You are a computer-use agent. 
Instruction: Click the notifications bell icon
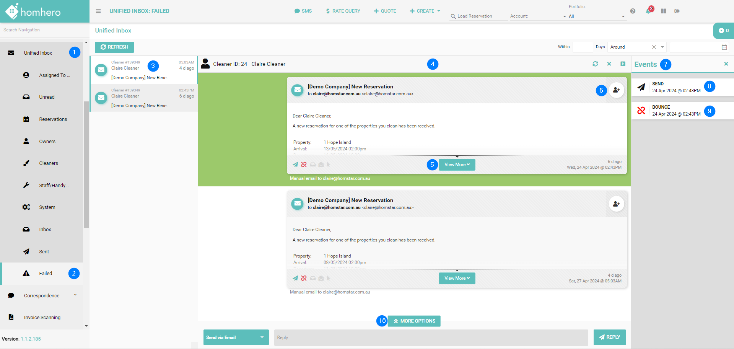pos(648,11)
